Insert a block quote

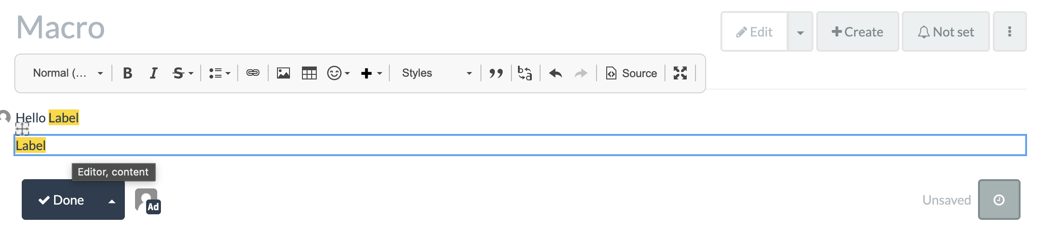tap(496, 73)
